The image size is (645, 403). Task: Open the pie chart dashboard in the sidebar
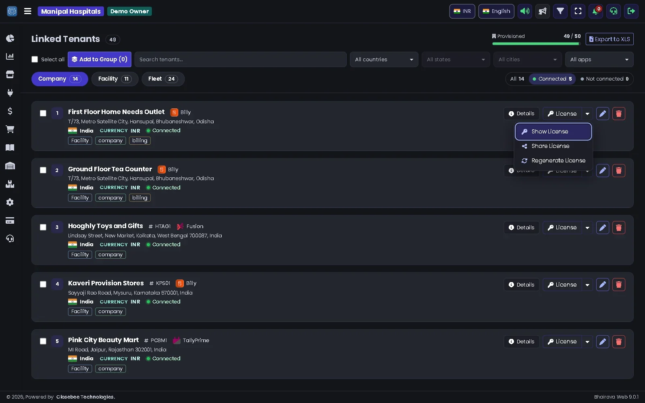tap(10, 38)
